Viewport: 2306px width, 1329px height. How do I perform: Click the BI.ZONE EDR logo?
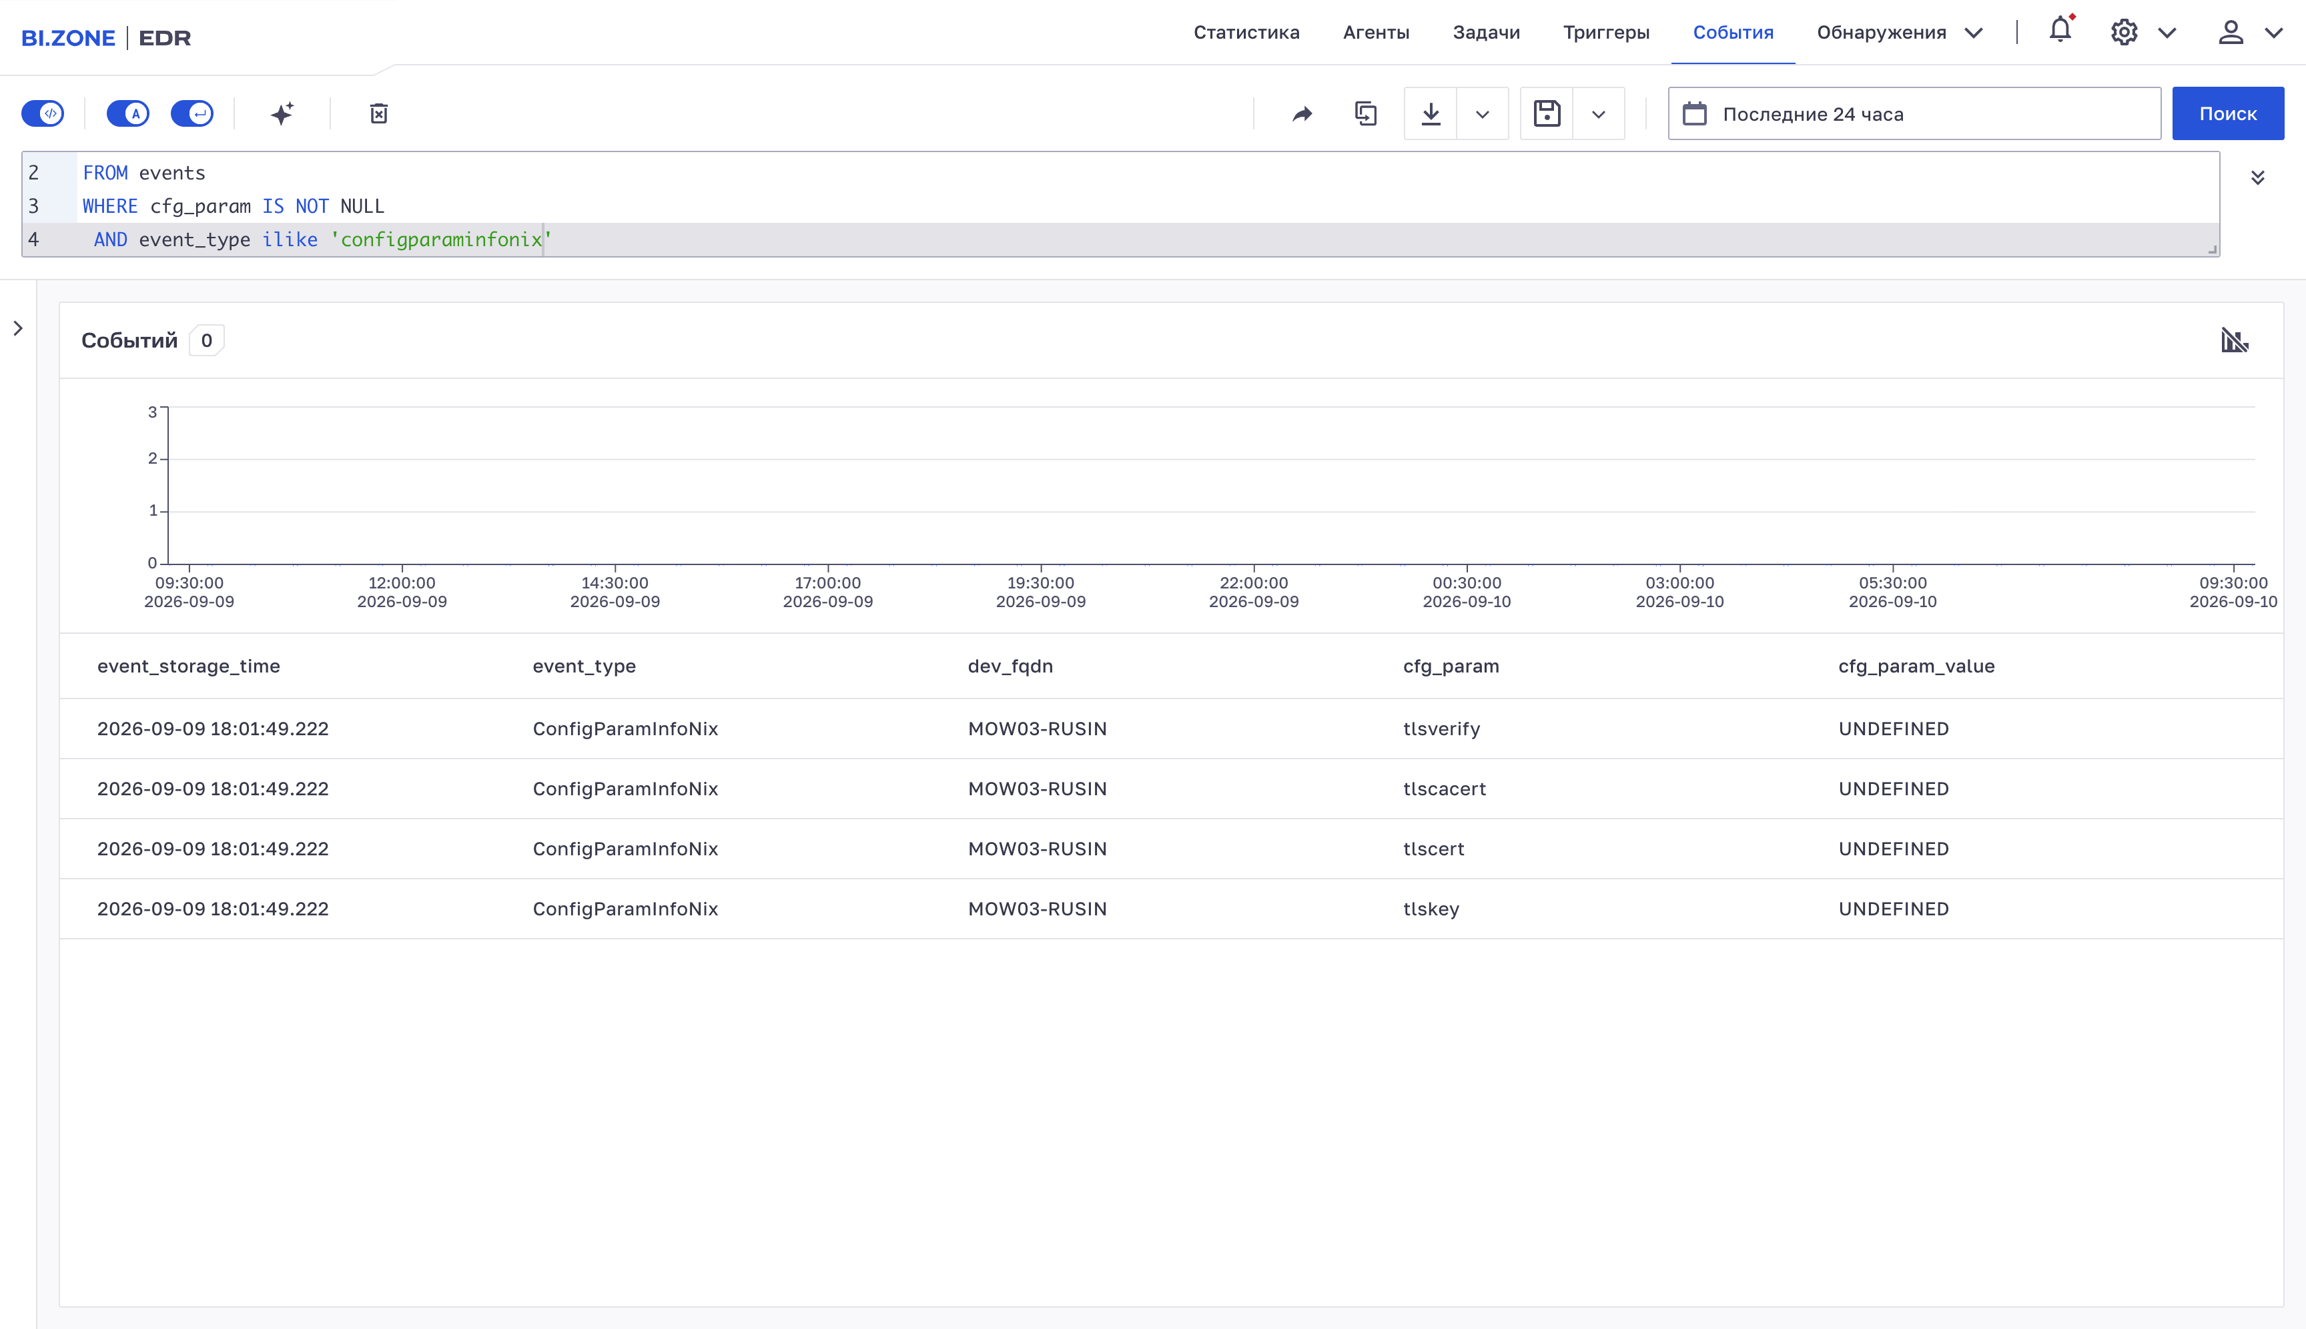coord(106,37)
